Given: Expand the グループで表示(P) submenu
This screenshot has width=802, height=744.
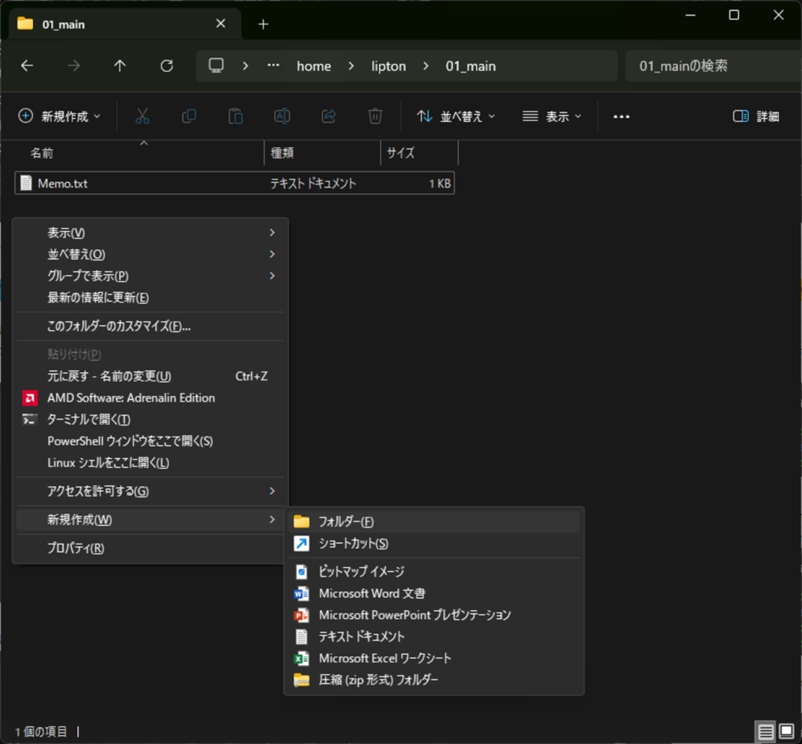Looking at the screenshot, I should tap(150, 276).
